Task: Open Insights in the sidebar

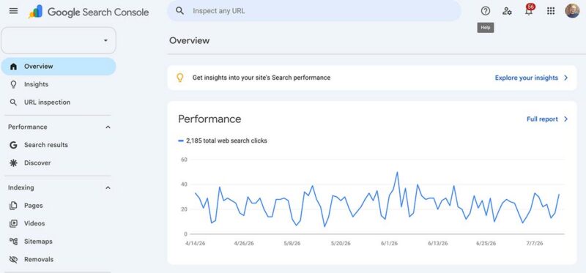Action: point(59,84)
